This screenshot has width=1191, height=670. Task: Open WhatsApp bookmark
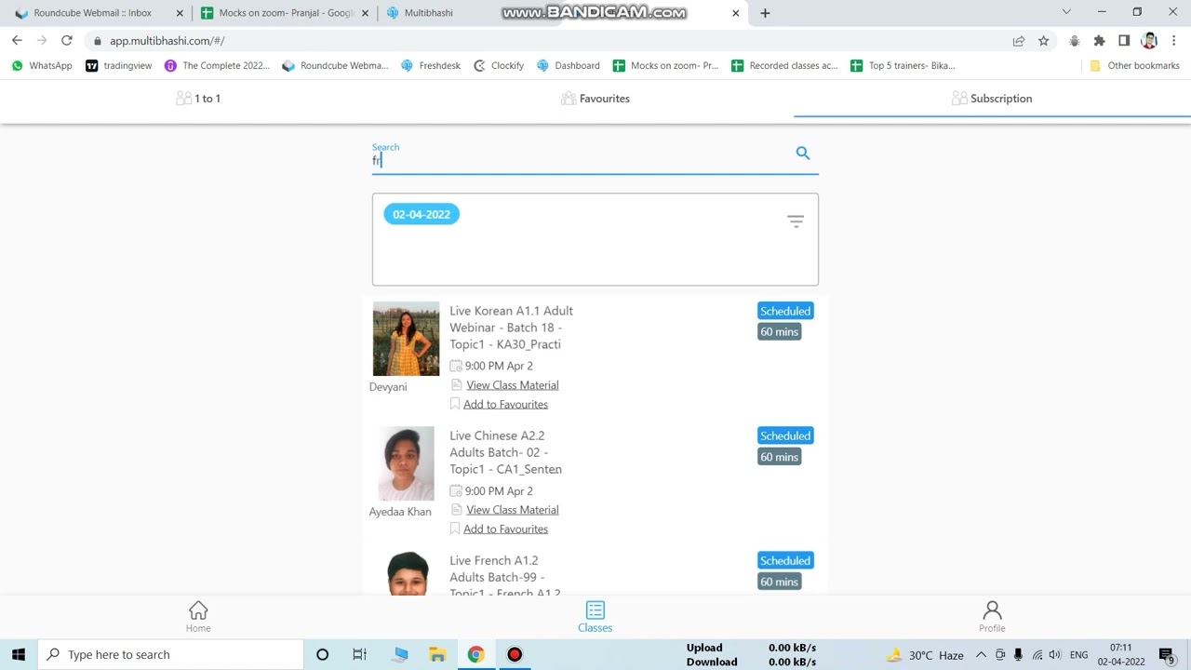tap(42, 66)
